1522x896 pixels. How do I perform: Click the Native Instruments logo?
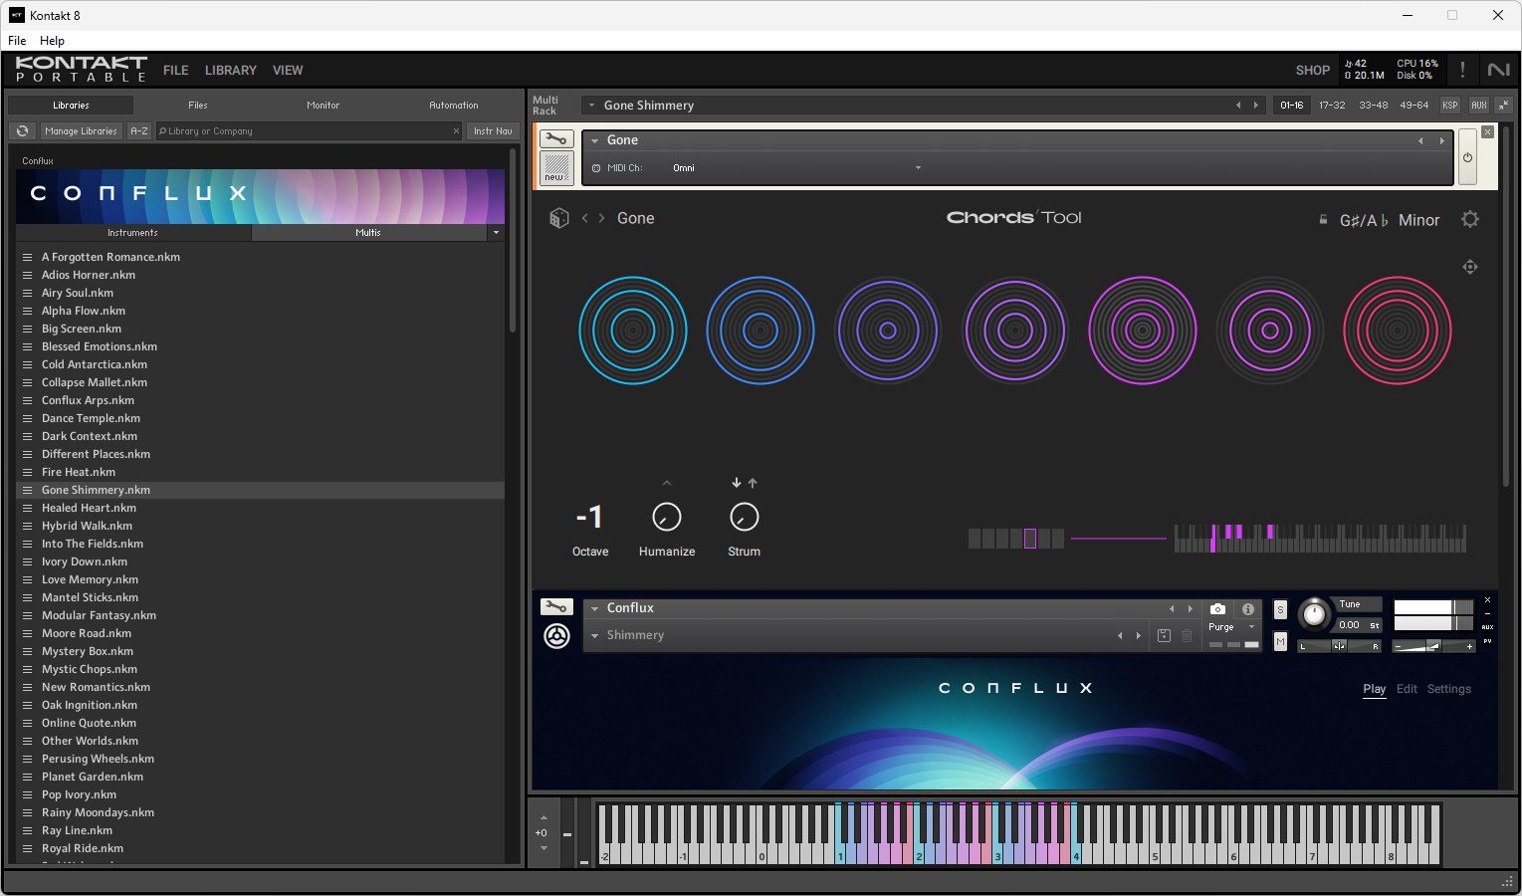(x=1498, y=70)
